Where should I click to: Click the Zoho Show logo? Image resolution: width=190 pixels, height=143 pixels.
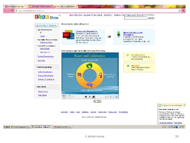click(46, 17)
